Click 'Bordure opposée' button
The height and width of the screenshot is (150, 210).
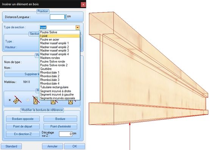(23, 119)
